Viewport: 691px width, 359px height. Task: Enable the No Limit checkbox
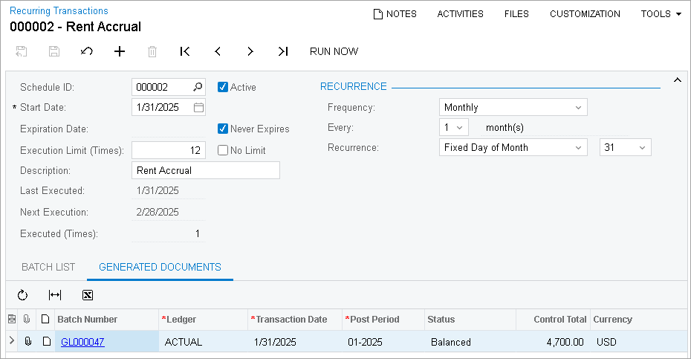tap(223, 150)
